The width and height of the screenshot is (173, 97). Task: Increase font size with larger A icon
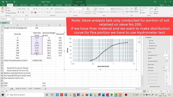pos(34,9)
